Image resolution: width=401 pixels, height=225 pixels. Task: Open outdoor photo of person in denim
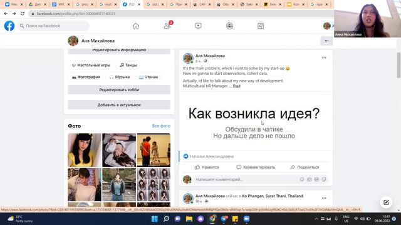pos(119,184)
